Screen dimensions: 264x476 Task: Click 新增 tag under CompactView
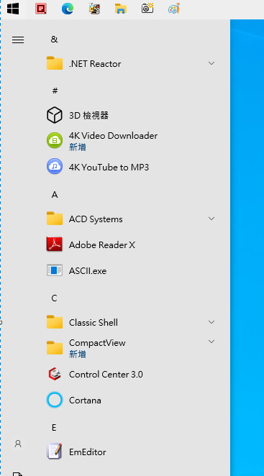pyautogui.click(x=78, y=354)
